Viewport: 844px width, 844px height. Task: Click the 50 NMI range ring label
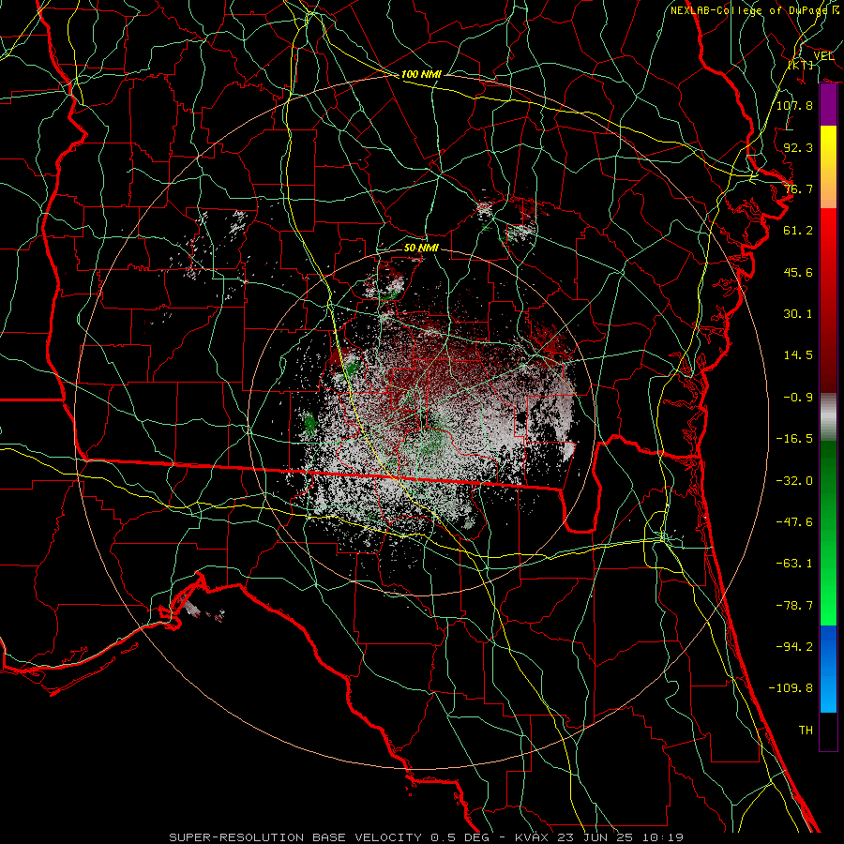pos(421,248)
